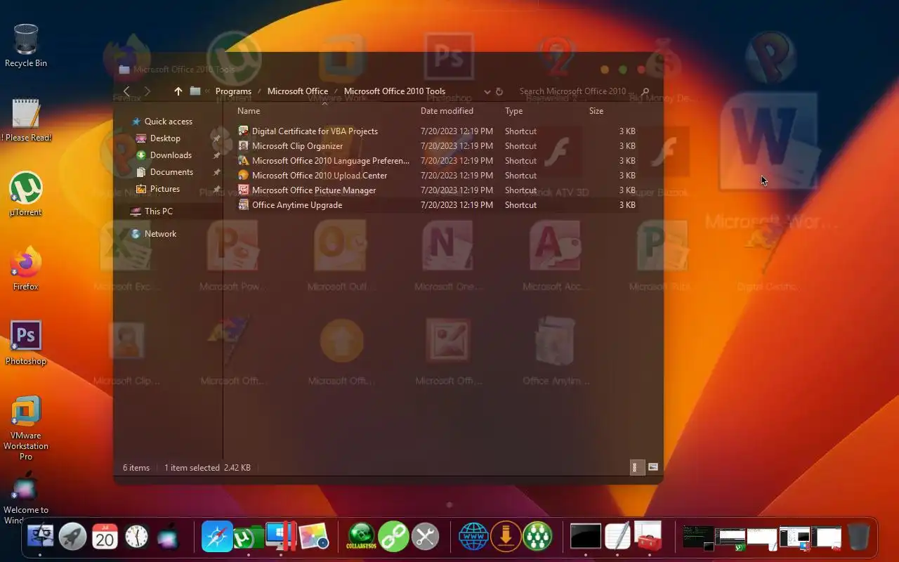
Task: Click the pin beside Pictures in Quick access
Action: (216, 189)
